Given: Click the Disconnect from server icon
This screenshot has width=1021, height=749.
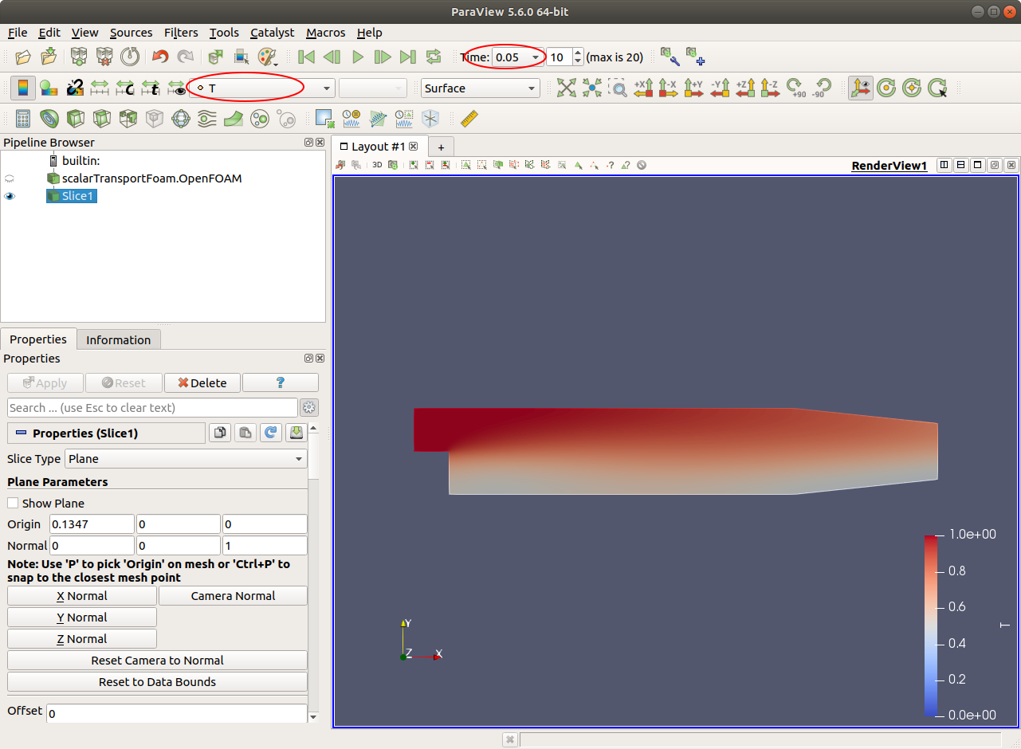Looking at the screenshot, I should 104,57.
